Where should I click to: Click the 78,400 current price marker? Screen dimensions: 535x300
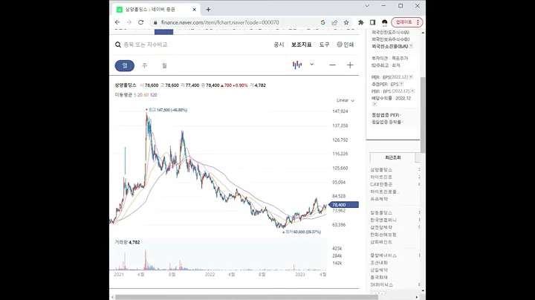343,205
